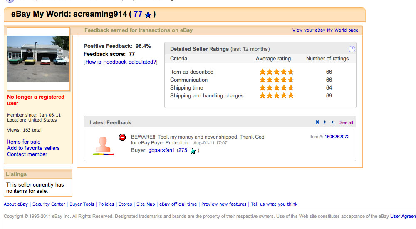The width and height of the screenshot is (416, 229).
Task: Click Member since Jan-06-11 text
Action: click(34, 115)
